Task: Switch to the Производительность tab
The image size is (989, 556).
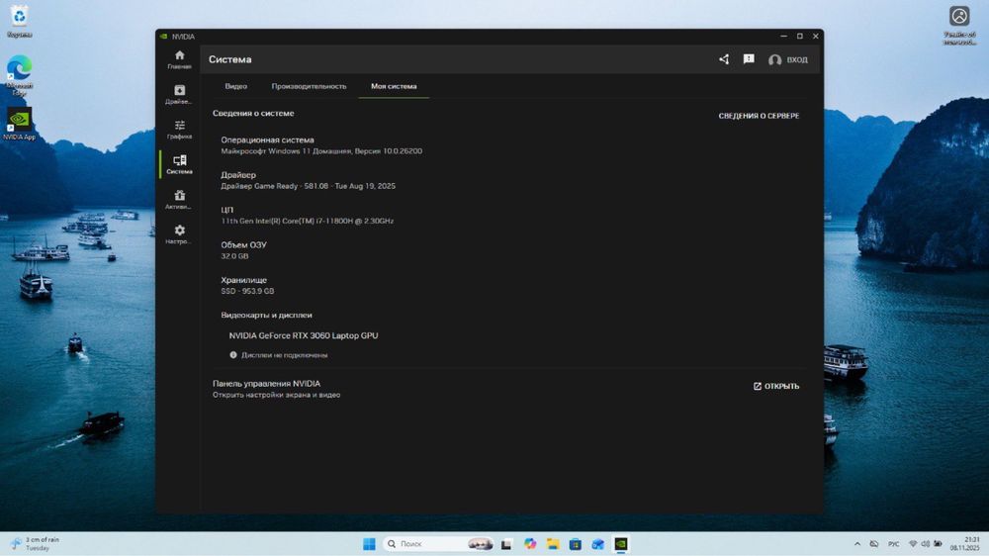Action: coord(309,86)
